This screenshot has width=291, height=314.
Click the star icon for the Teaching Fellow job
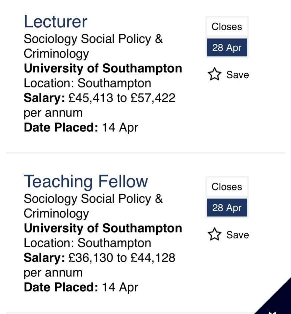(214, 235)
